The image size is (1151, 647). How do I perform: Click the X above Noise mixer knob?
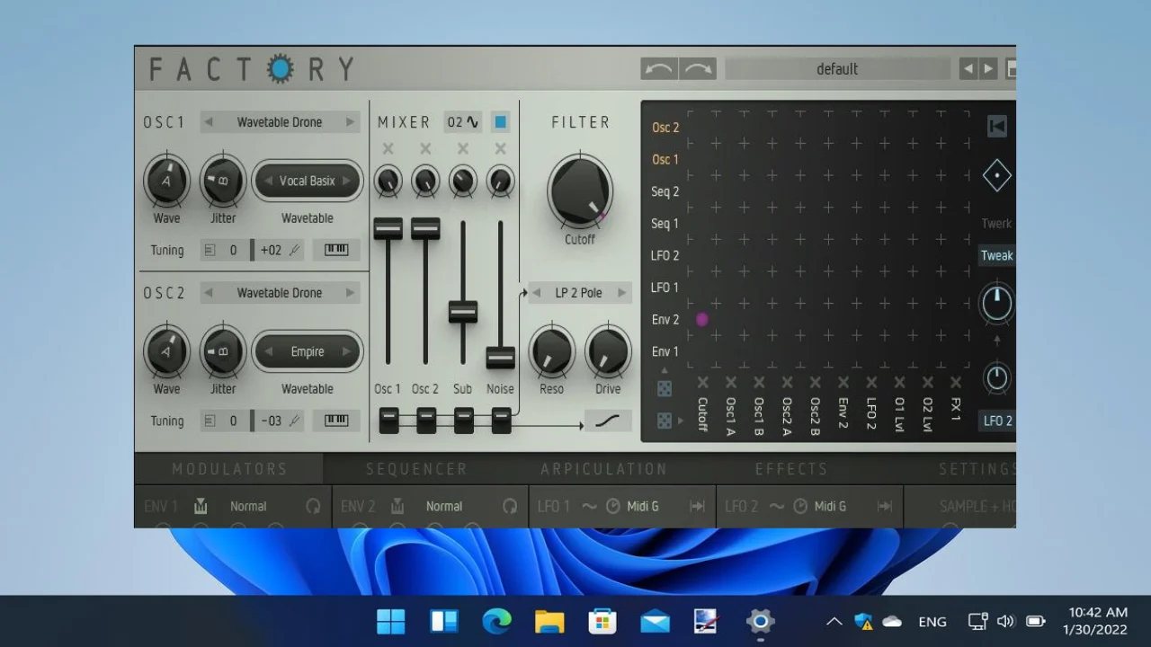501,148
